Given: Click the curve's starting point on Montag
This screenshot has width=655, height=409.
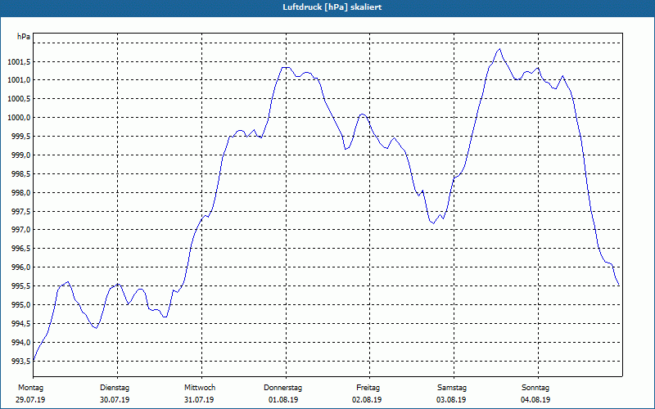Looking at the screenshot, I should click(x=34, y=360).
